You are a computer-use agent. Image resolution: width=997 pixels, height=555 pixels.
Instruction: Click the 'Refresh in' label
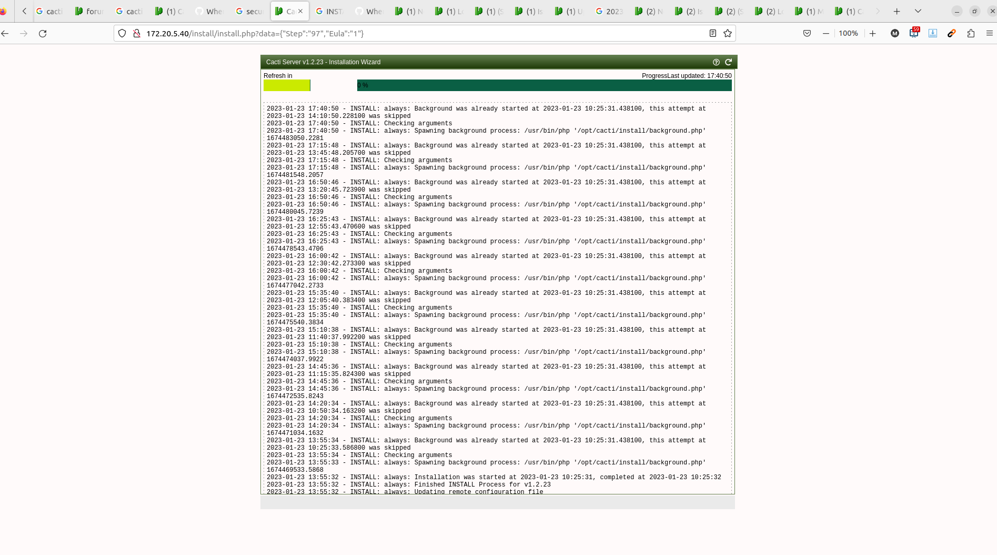(x=278, y=76)
